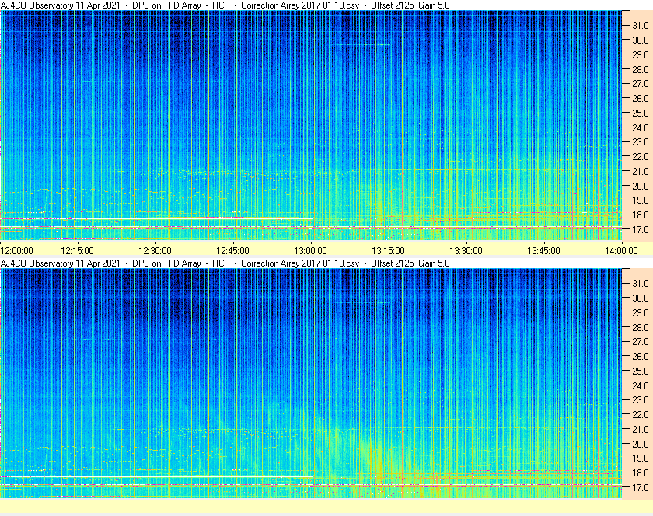Click 31.0 on lower spectrogram frequency scale
Screen dimensions: 653x516
click(641, 283)
